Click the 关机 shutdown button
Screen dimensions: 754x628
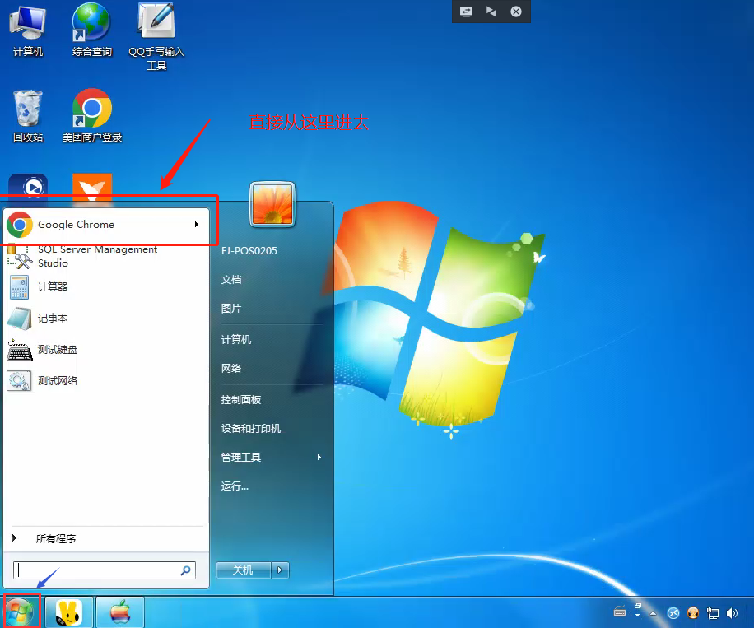(x=243, y=570)
